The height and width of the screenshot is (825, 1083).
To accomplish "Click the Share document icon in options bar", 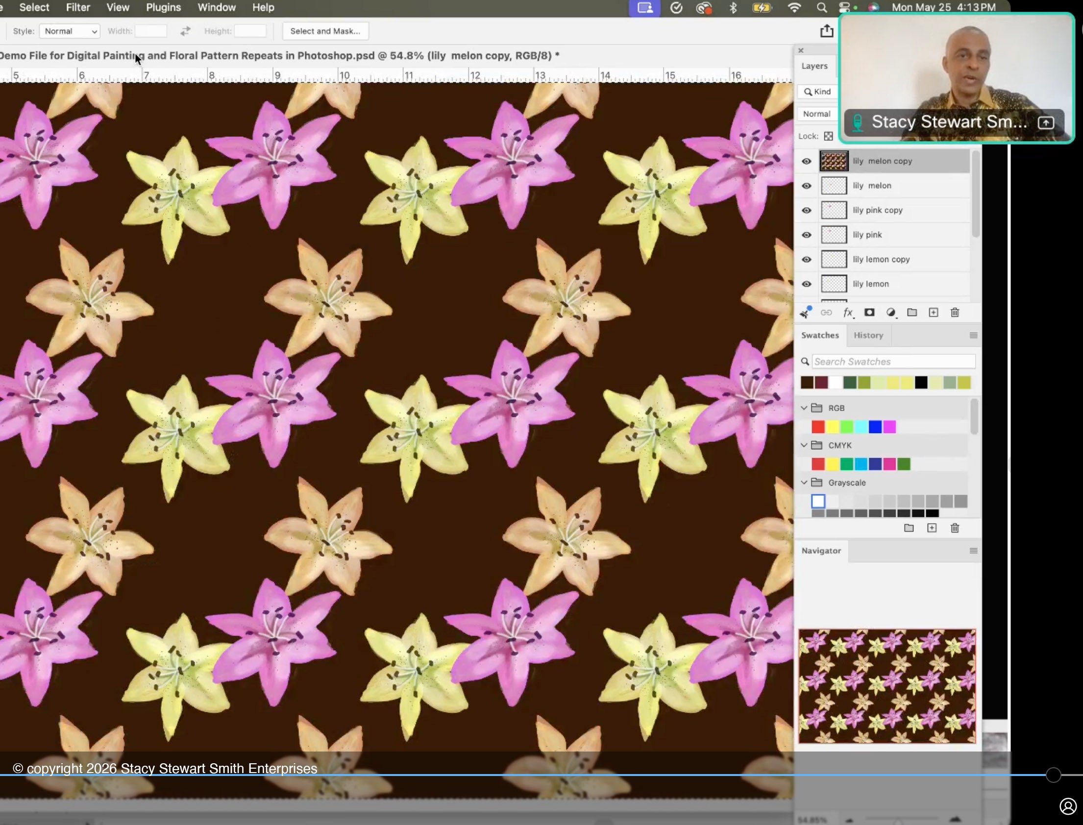I will pyautogui.click(x=827, y=31).
